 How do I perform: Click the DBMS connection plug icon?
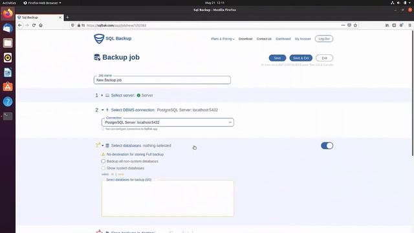[x=107, y=110]
